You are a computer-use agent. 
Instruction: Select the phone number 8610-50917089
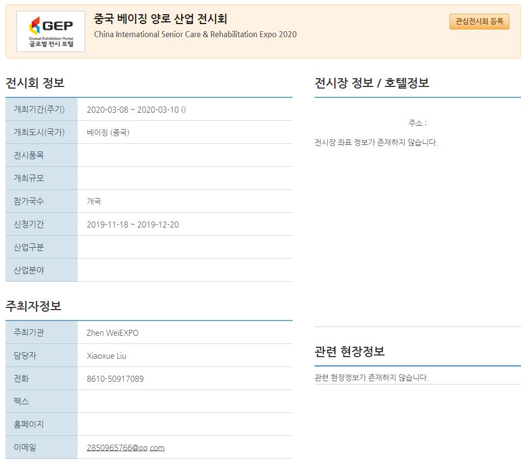[115, 379]
